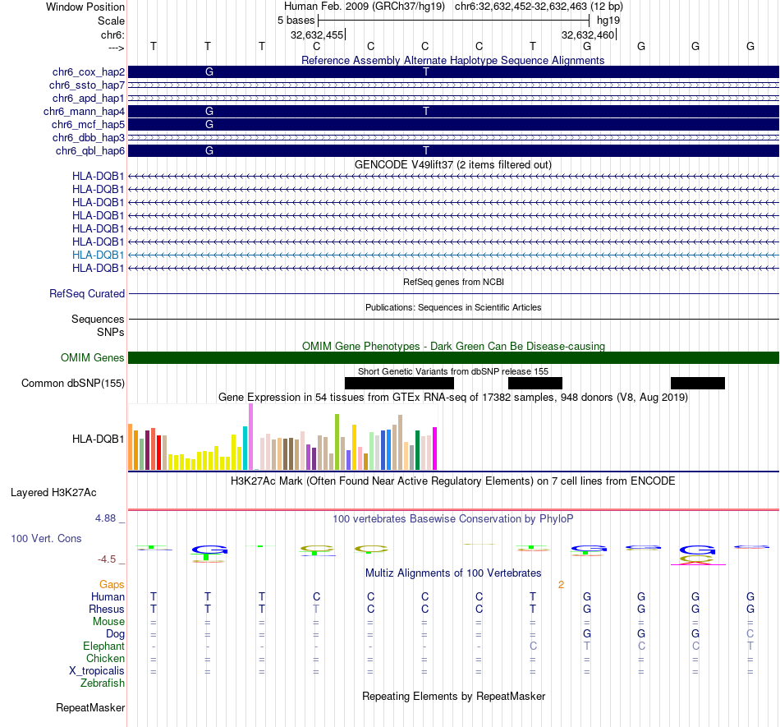Click the Gaps row label
780x727 pixels.
[112, 585]
